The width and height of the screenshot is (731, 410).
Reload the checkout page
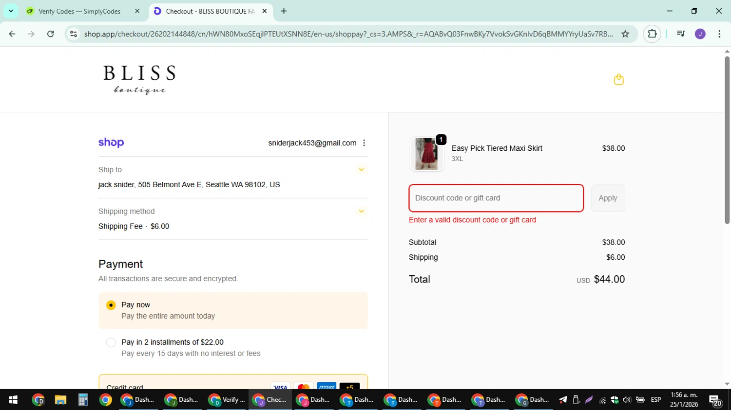click(x=51, y=34)
